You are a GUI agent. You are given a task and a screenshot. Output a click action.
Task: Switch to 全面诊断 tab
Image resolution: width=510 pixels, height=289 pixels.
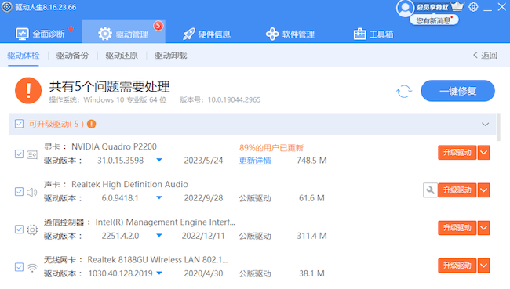click(40, 34)
